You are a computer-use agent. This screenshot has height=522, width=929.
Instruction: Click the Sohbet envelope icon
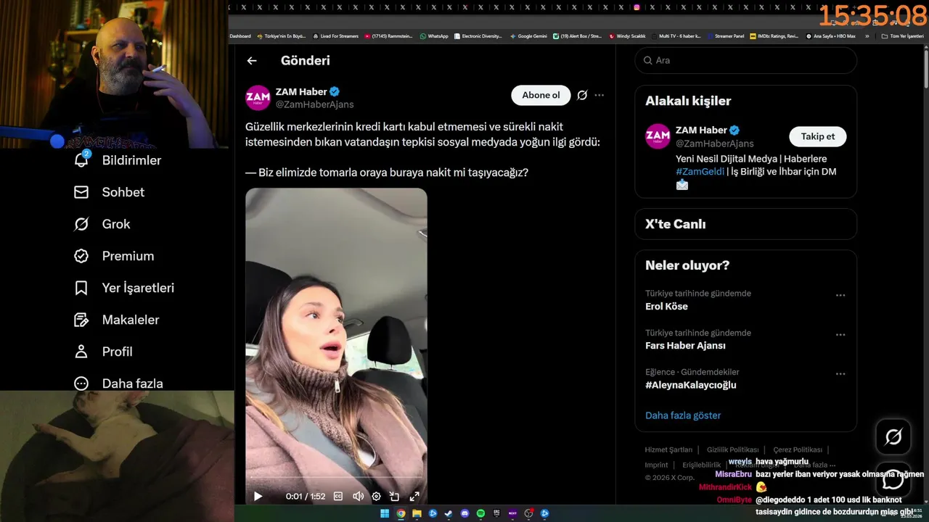coord(81,192)
